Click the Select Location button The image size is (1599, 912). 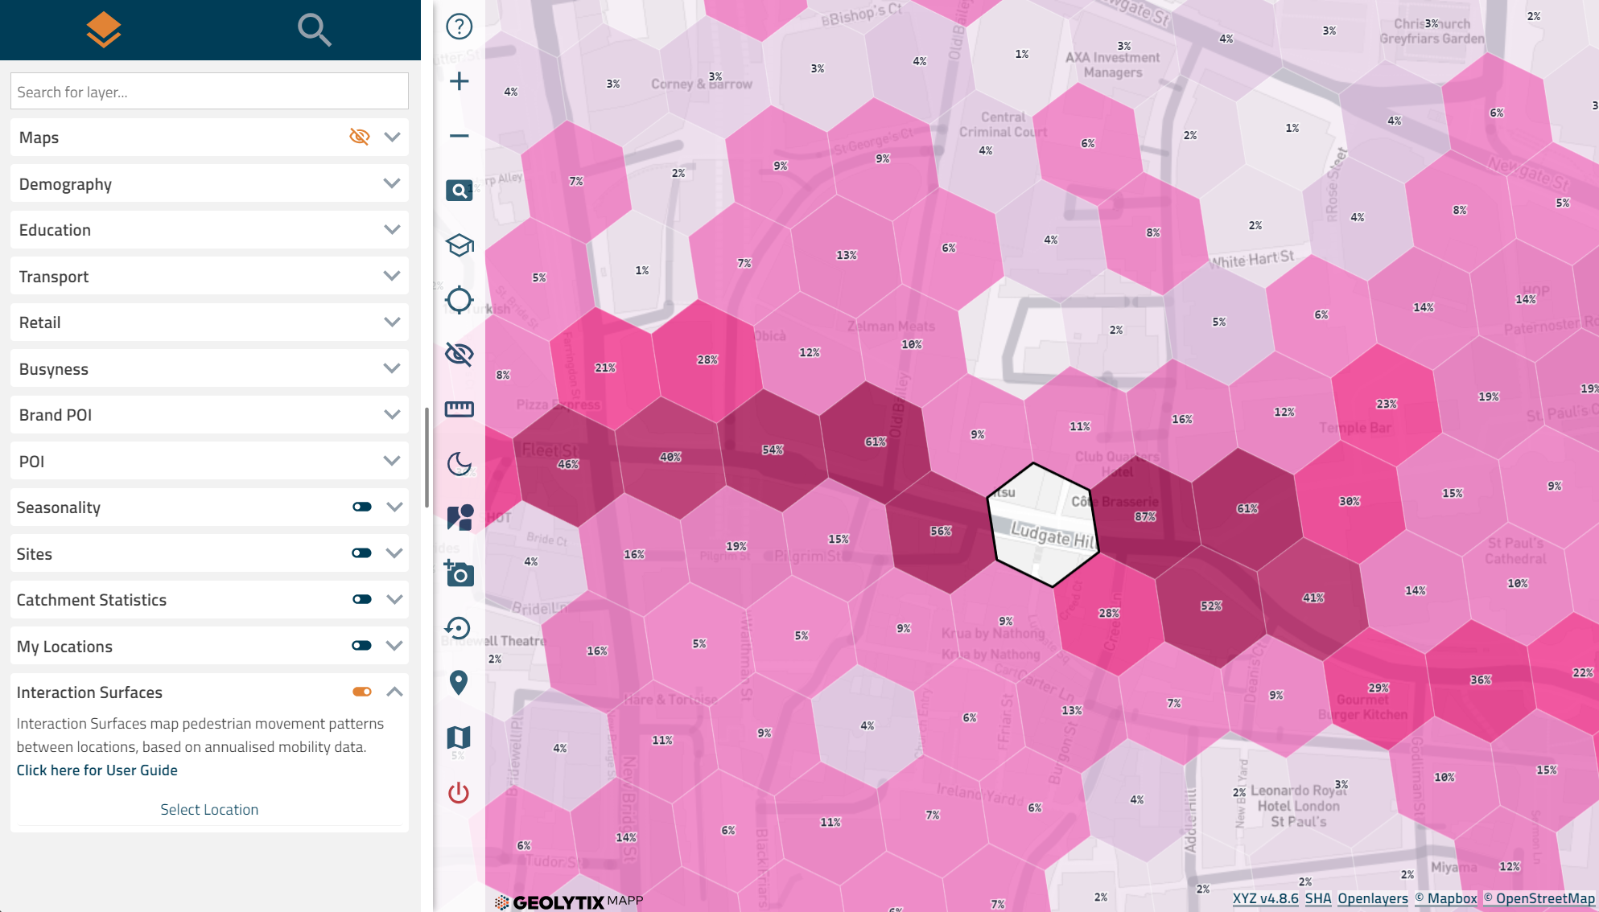[209, 810]
